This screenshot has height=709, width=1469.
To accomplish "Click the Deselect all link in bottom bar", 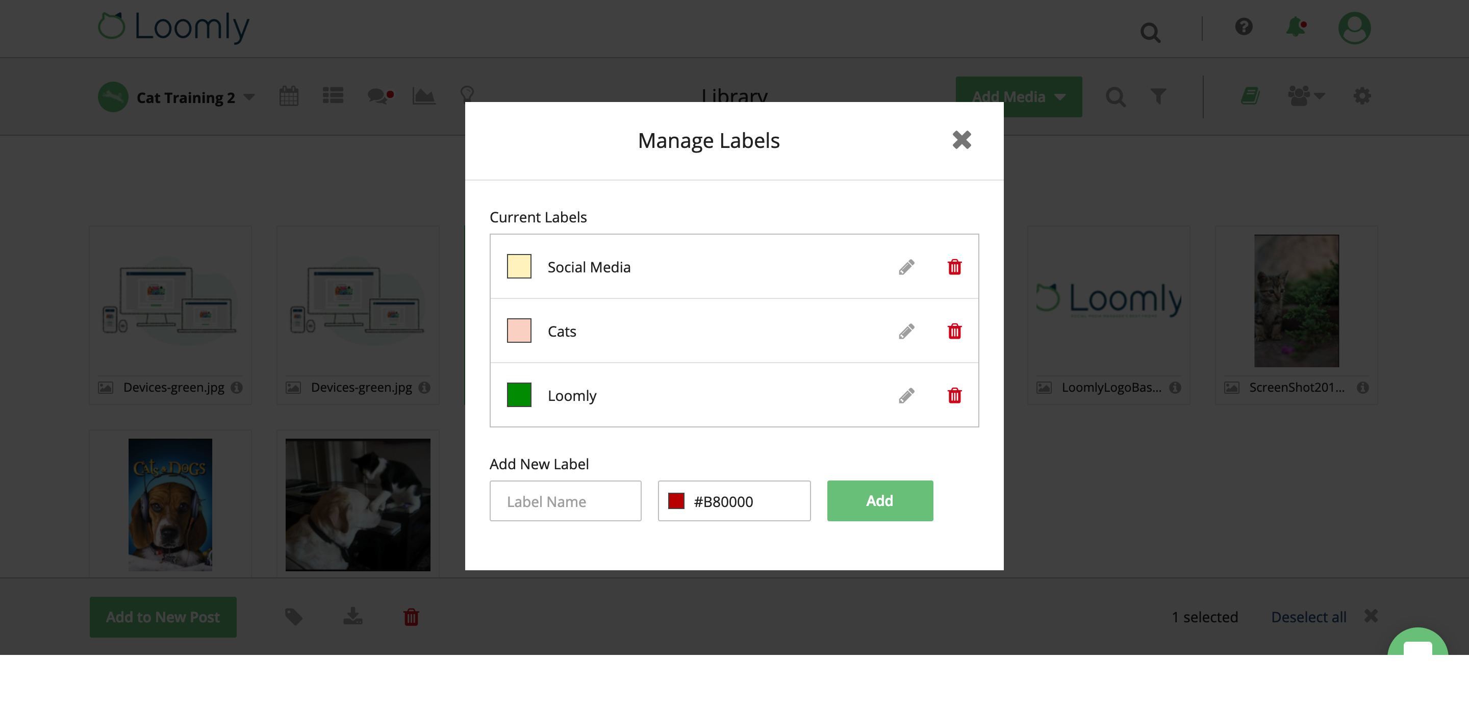I will coord(1309,617).
